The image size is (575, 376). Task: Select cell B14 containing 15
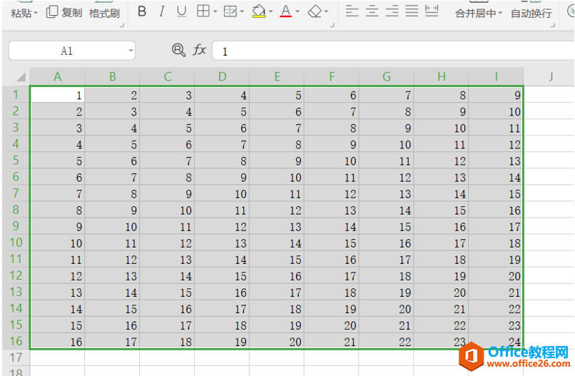[112, 308]
